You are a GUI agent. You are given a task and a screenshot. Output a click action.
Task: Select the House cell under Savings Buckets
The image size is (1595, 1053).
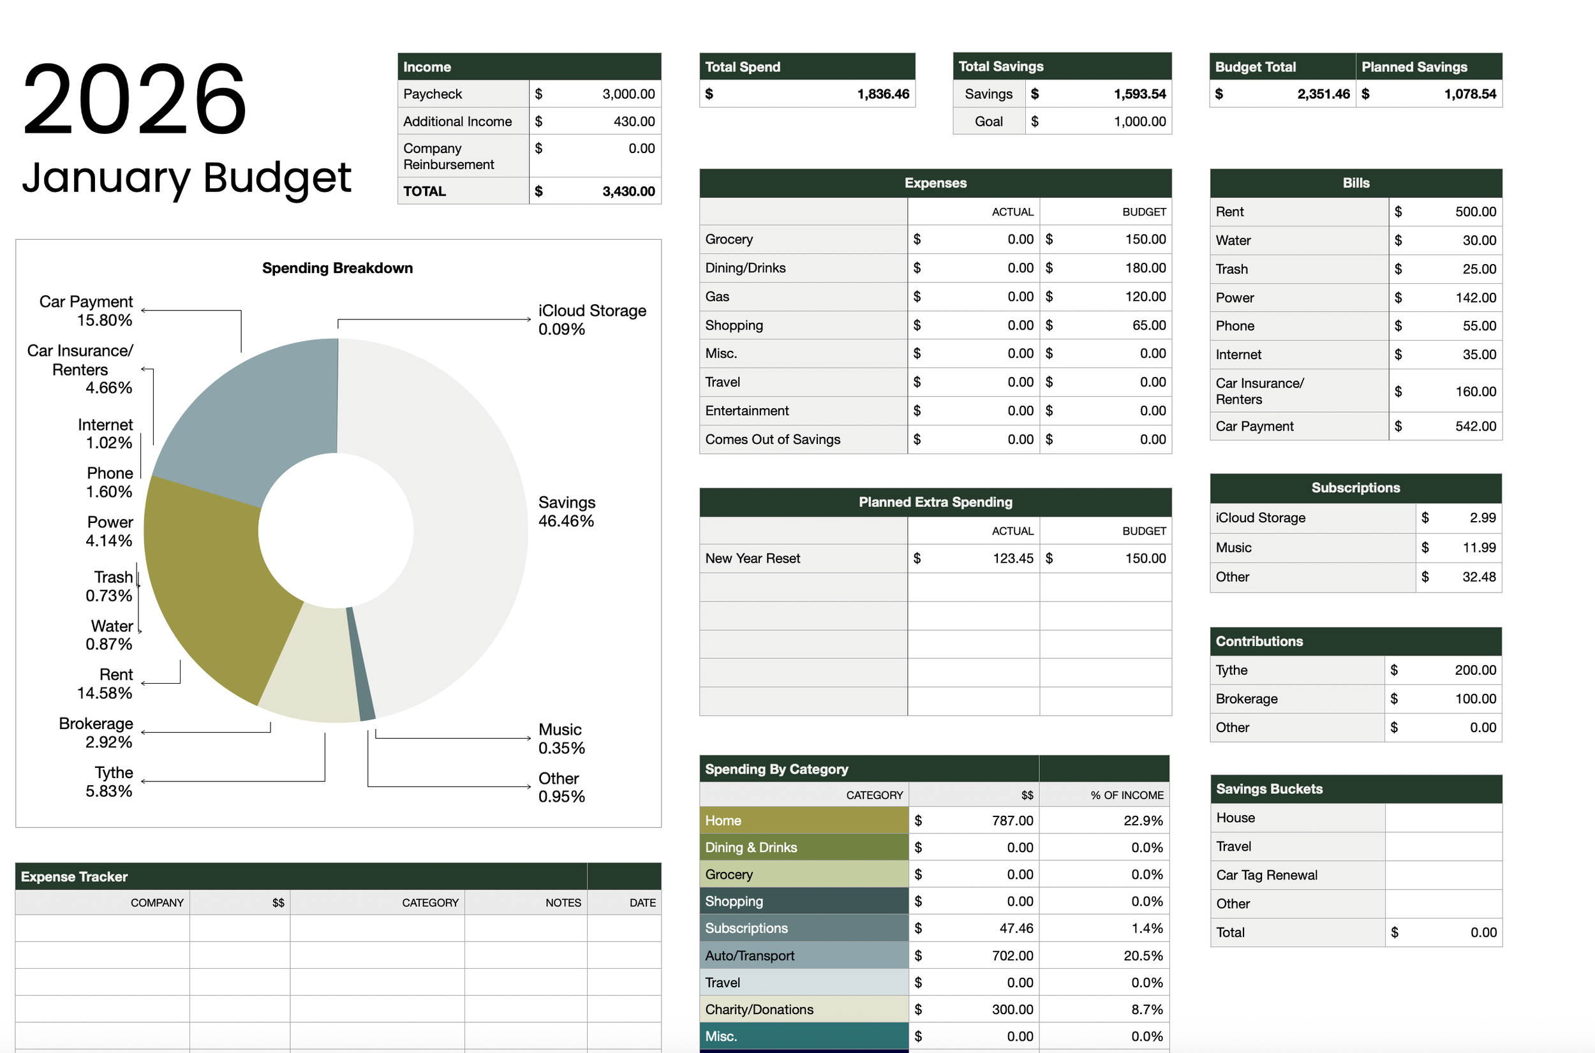[x=1296, y=817]
